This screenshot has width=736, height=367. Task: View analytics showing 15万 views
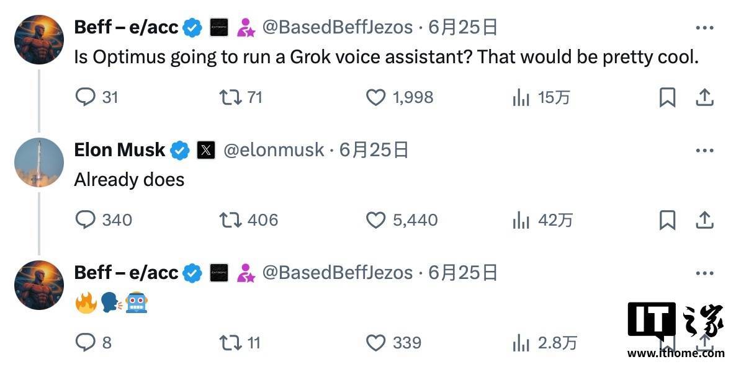[521, 98]
